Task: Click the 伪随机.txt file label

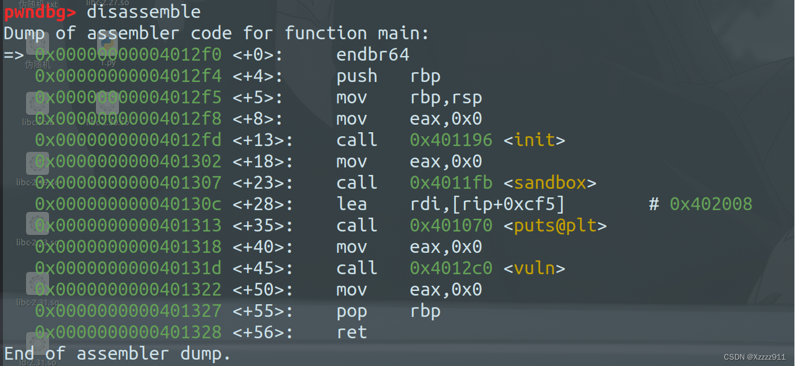Action: tap(38, 4)
